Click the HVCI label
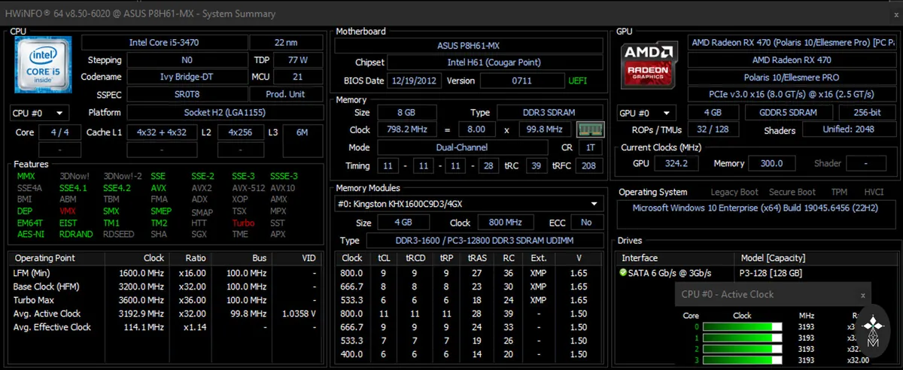The width and height of the screenshot is (903, 370). click(874, 193)
